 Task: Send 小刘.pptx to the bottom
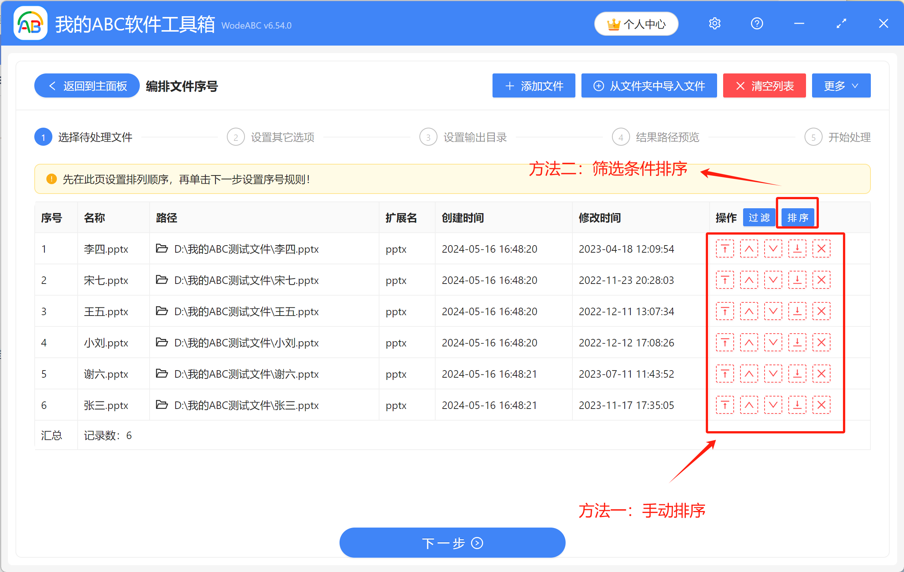[x=797, y=343]
